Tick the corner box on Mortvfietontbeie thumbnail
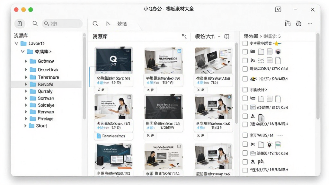Image resolution: width=329 pixels, height=185 pixels. coord(179,146)
